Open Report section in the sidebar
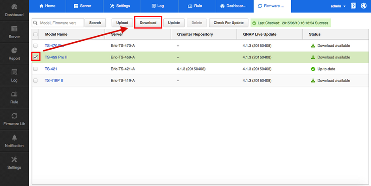This screenshot has width=371, height=186. click(14, 54)
